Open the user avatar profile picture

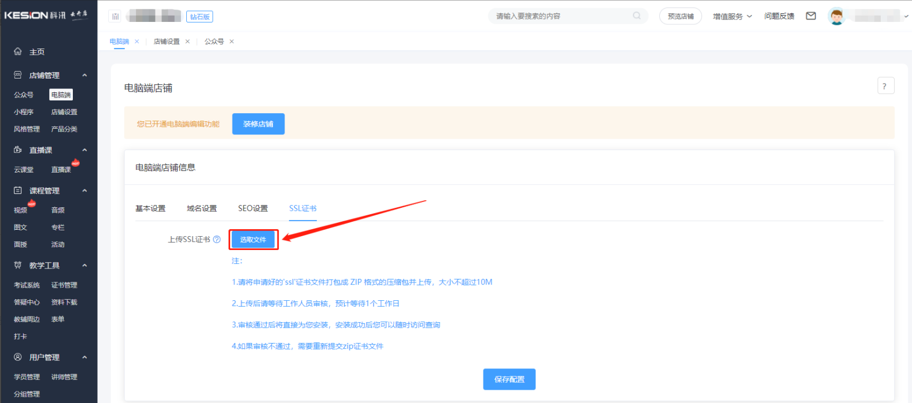tap(836, 16)
